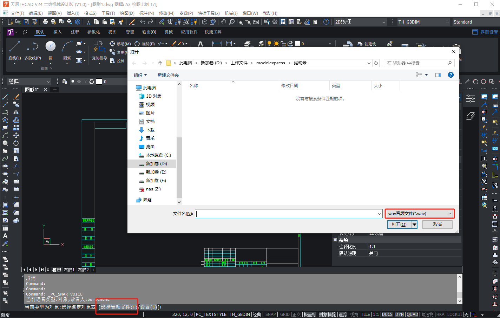
Task: Click the Print icon in quick toolbar
Action: pyautogui.click(x=45, y=22)
